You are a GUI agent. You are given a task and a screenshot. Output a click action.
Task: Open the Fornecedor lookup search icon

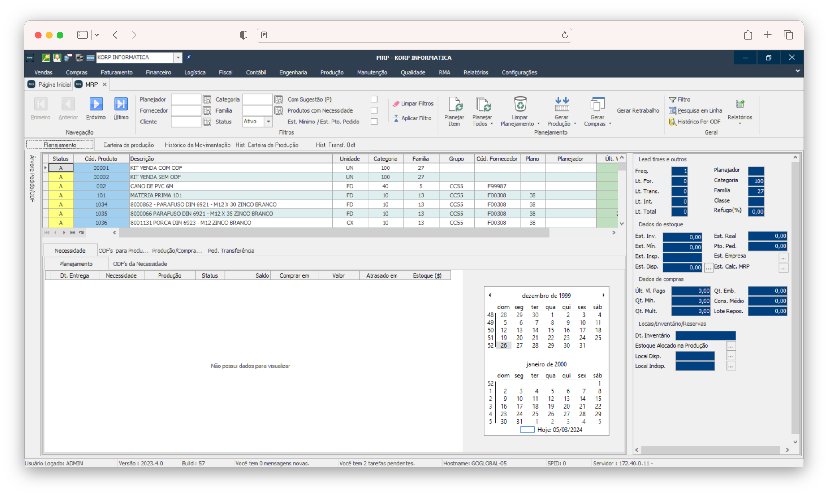pyautogui.click(x=207, y=111)
